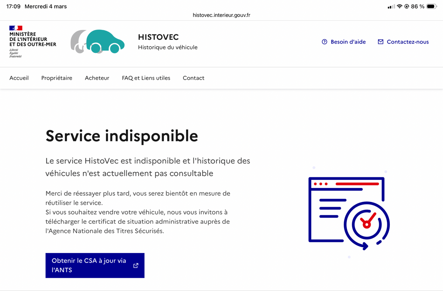
Task: Click the Service indisponible heading
Action: (122, 136)
